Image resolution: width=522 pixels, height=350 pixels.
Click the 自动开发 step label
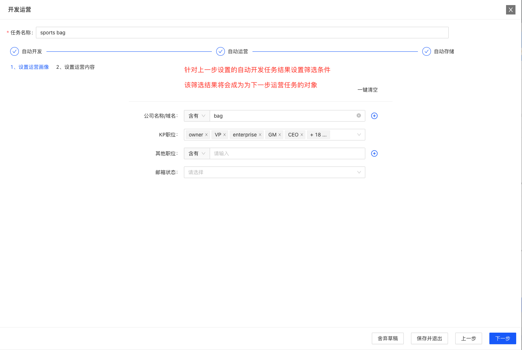coord(32,51)
